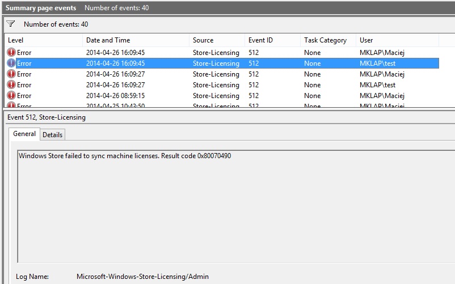Click the filter funnel icon
The image size is (455, 284).
coord(10,24)
